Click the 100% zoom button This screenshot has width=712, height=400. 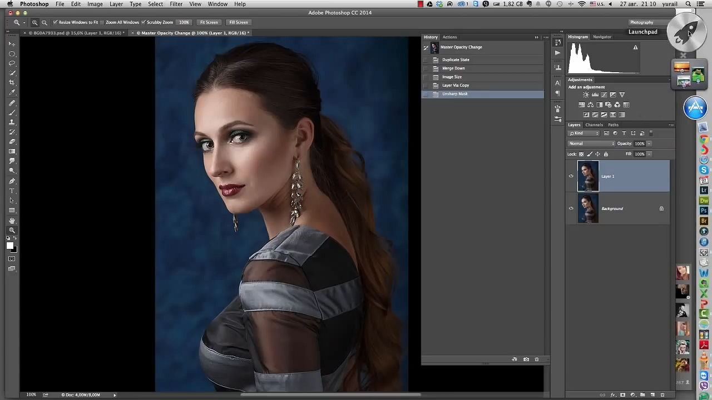pos(184,22)
